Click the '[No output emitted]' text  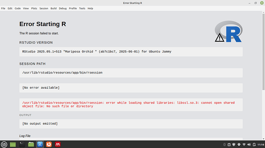40,124
